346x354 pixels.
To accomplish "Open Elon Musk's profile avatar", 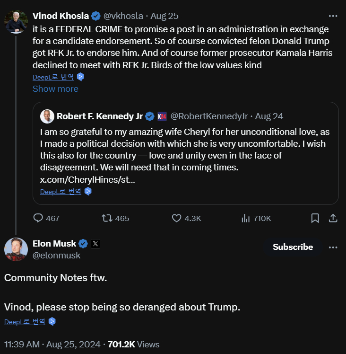I will pos(16,249).
